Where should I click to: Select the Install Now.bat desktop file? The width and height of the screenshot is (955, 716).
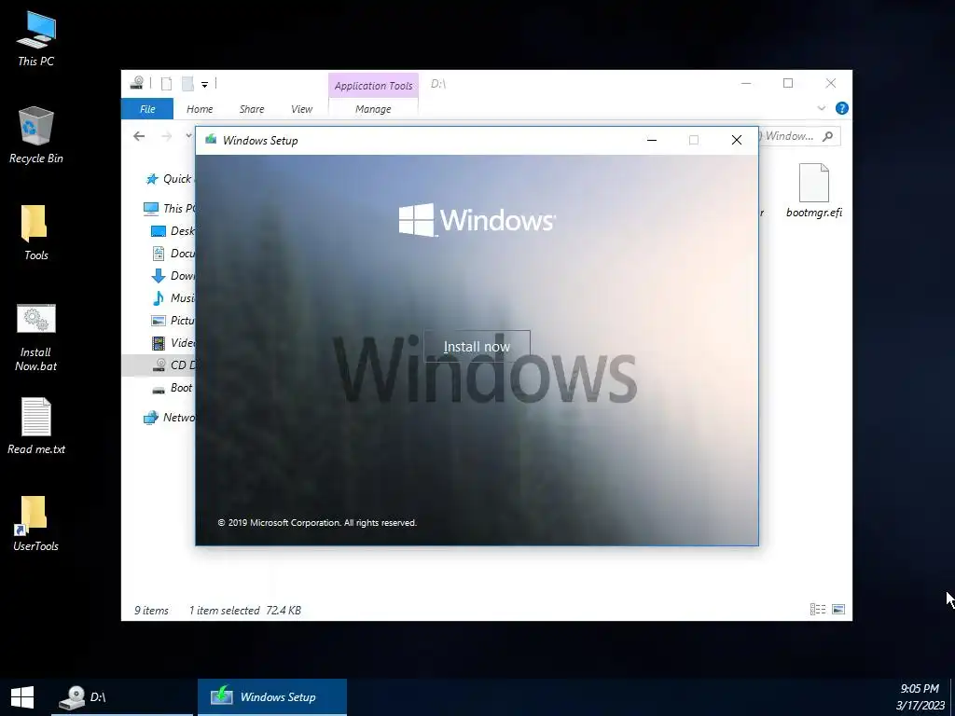point(36,337)
